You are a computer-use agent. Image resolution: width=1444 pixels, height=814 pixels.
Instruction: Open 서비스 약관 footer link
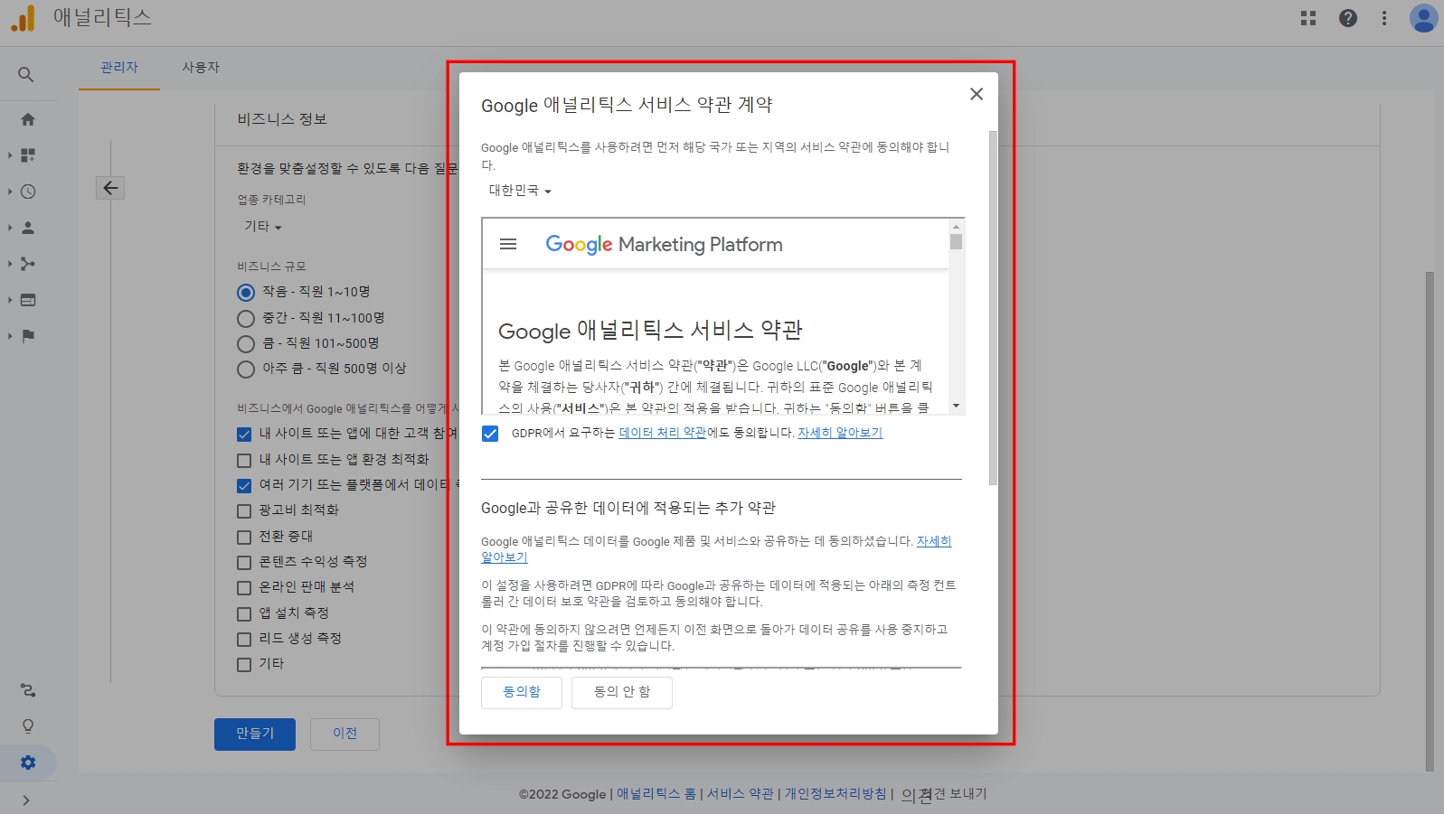(741, 794)
